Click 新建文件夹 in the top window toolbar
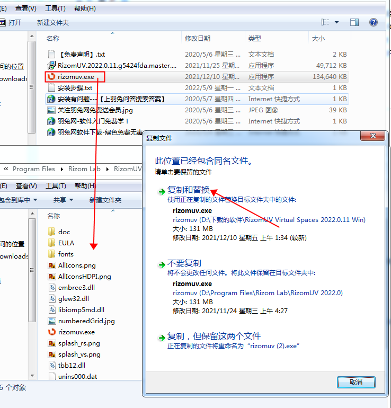 (53, 23)
